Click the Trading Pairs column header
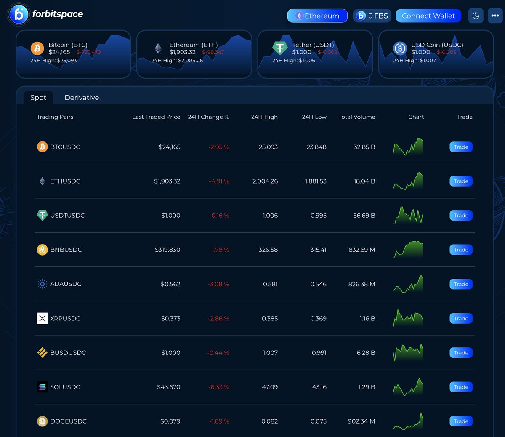 [55, 117]
